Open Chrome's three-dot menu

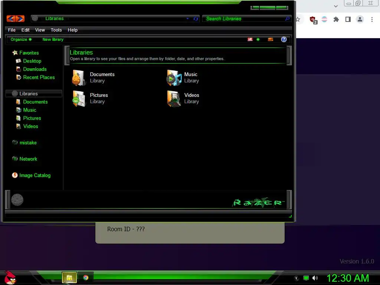click(x=372, y=19)
